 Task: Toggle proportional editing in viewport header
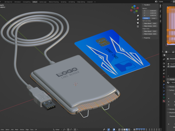pyautogui.click(x=75, y=130)
